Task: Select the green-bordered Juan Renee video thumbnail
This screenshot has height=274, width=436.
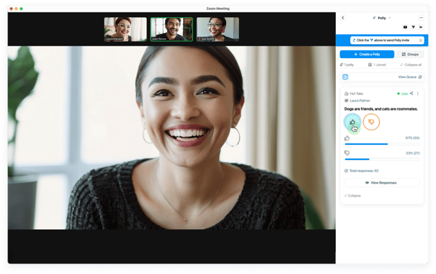Action: pyautogui.click(x=171, y=30)
